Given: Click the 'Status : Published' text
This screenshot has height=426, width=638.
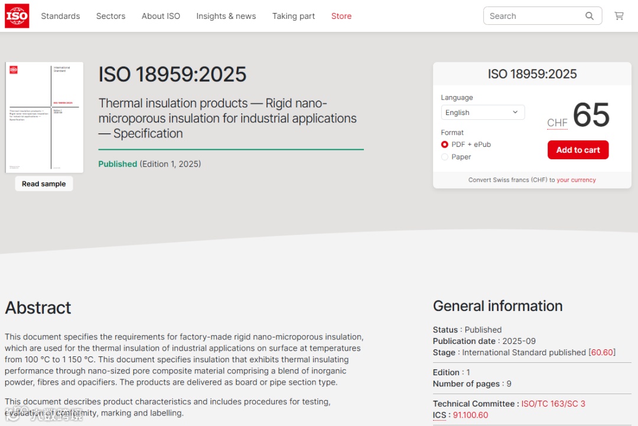Looking at the screenshot, I should click(x=467, y=330).
